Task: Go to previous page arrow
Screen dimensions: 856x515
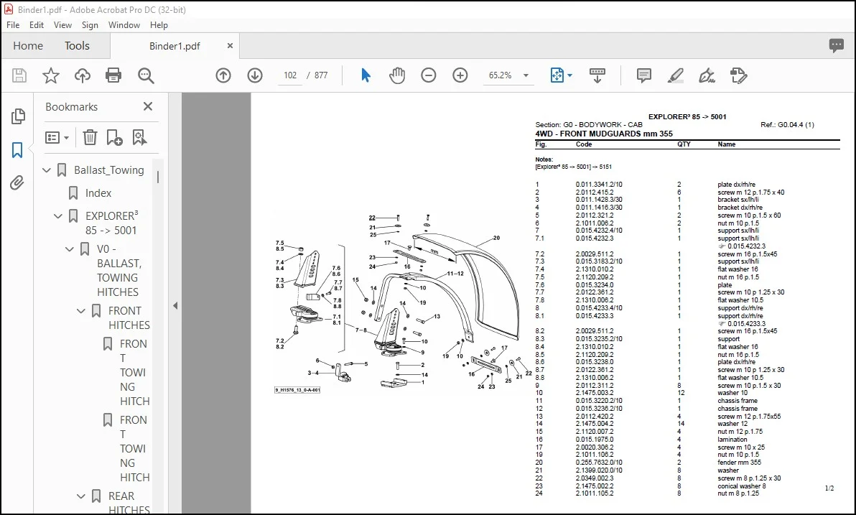Action: click(223, 75)
